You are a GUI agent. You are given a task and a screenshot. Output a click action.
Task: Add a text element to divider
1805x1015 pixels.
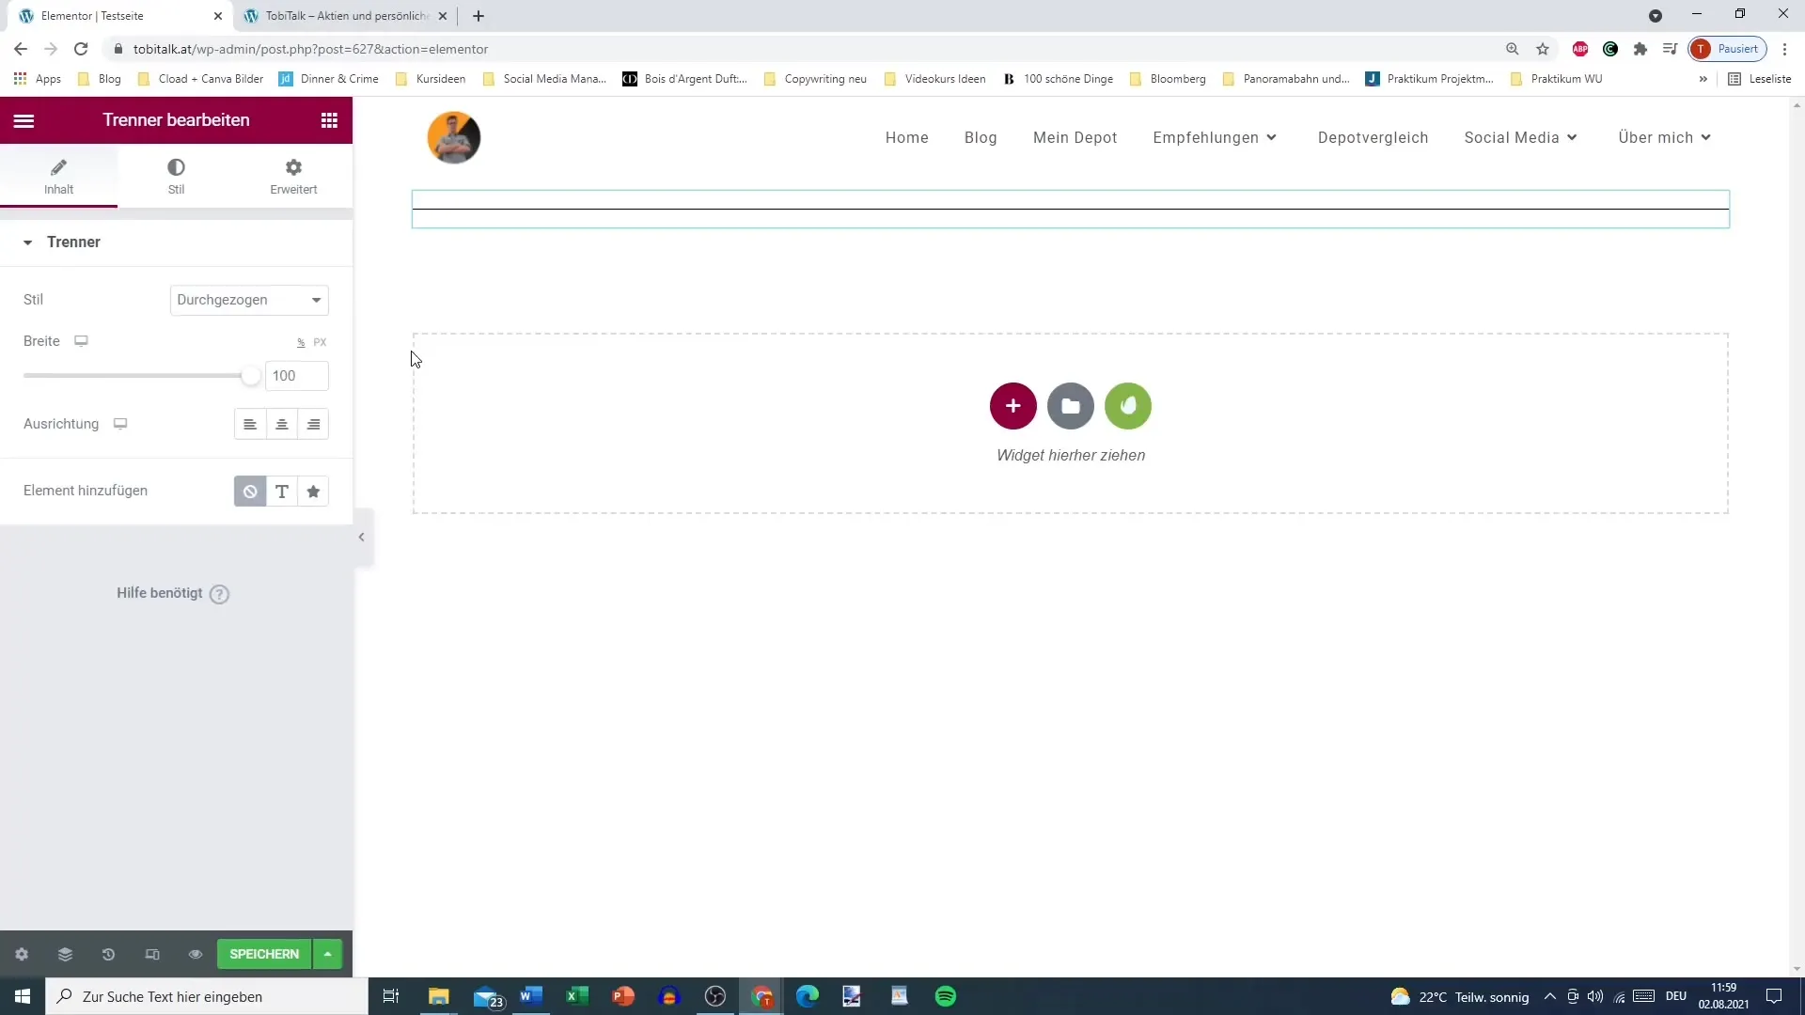[282, 492]
